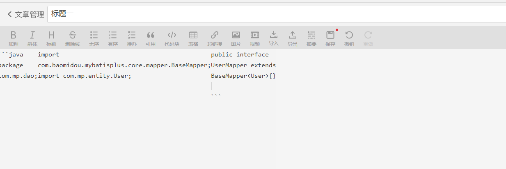Insert a video (视频)
Screen dimensions: 506x169
click(255, 39)
